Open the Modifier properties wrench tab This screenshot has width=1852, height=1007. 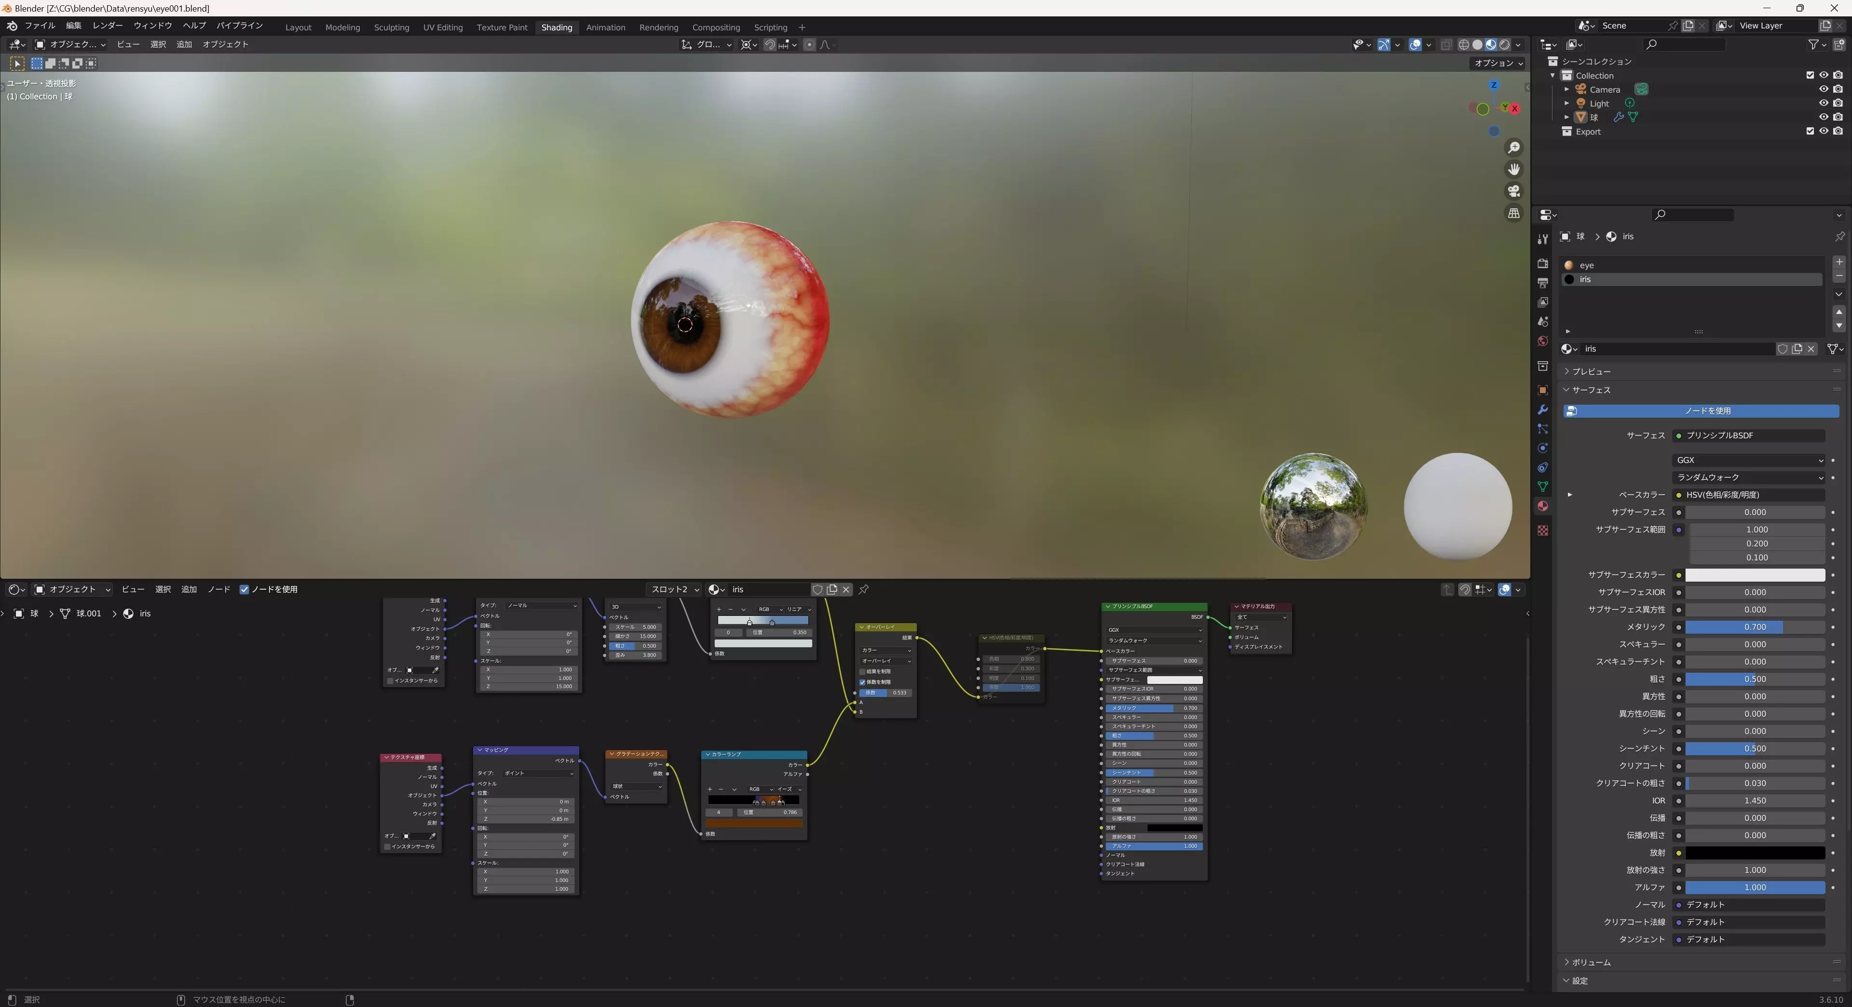tap(1542, 409)
